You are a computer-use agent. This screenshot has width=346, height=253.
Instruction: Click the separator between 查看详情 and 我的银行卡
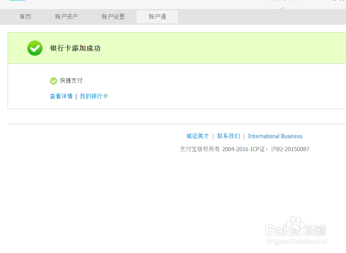pos(77,96)
